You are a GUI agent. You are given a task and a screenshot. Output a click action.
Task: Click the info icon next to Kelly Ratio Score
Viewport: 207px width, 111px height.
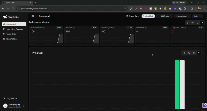tap(185, 27)
